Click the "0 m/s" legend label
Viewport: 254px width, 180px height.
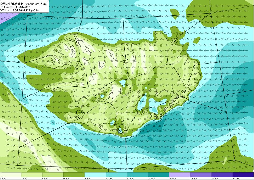click(3, 179)
